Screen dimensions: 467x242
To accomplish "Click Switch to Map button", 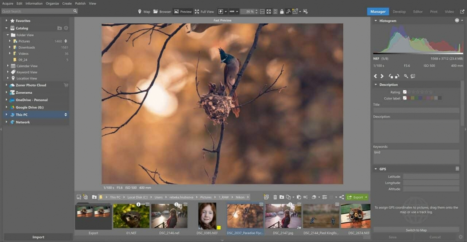I will 416,230.
